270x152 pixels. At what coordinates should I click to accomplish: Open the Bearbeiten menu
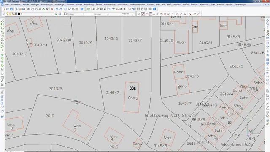pyautogui.click(x=16, y=5)
